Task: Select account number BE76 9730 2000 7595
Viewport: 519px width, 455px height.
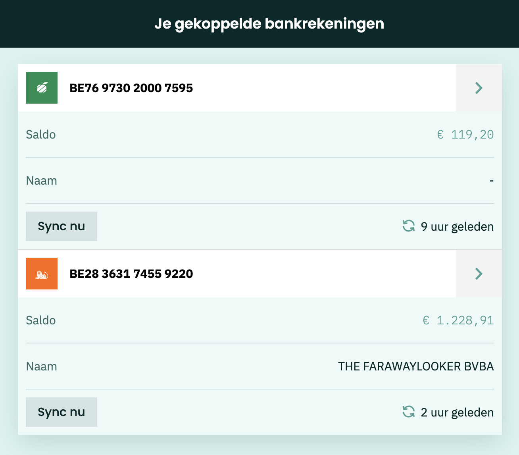Action: [x=131, y=88]
